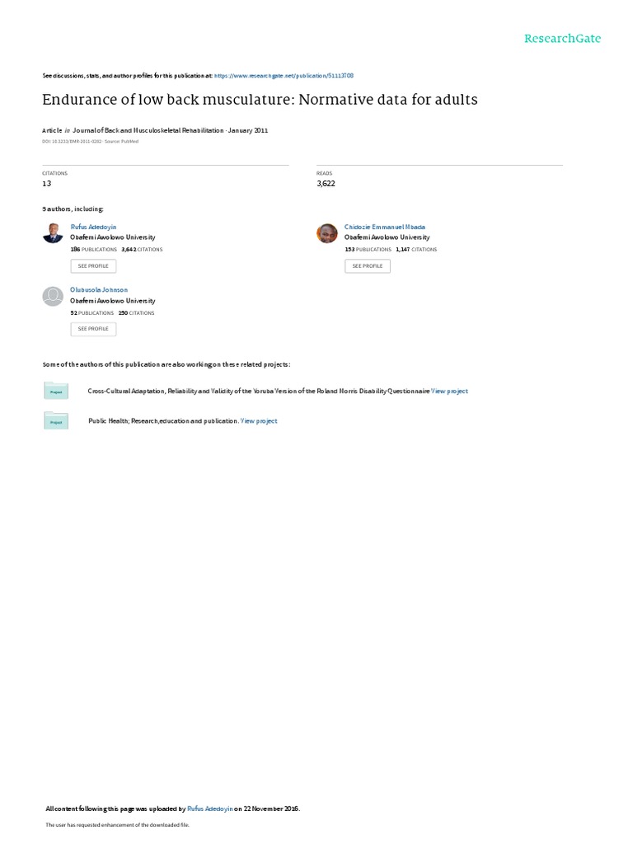633x844 pixels.
Task: Click the article title Endurance of low back musculature
Action: 260,100
